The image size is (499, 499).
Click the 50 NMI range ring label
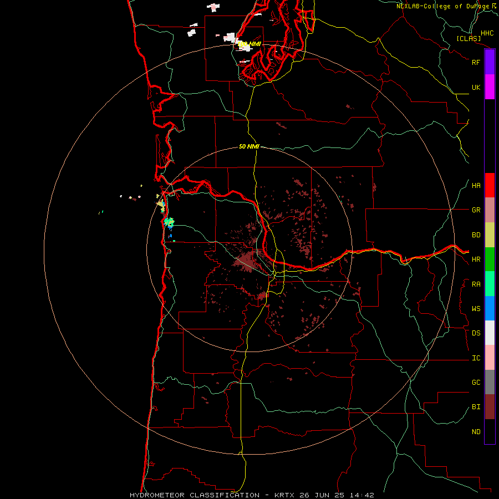point(249,146)
